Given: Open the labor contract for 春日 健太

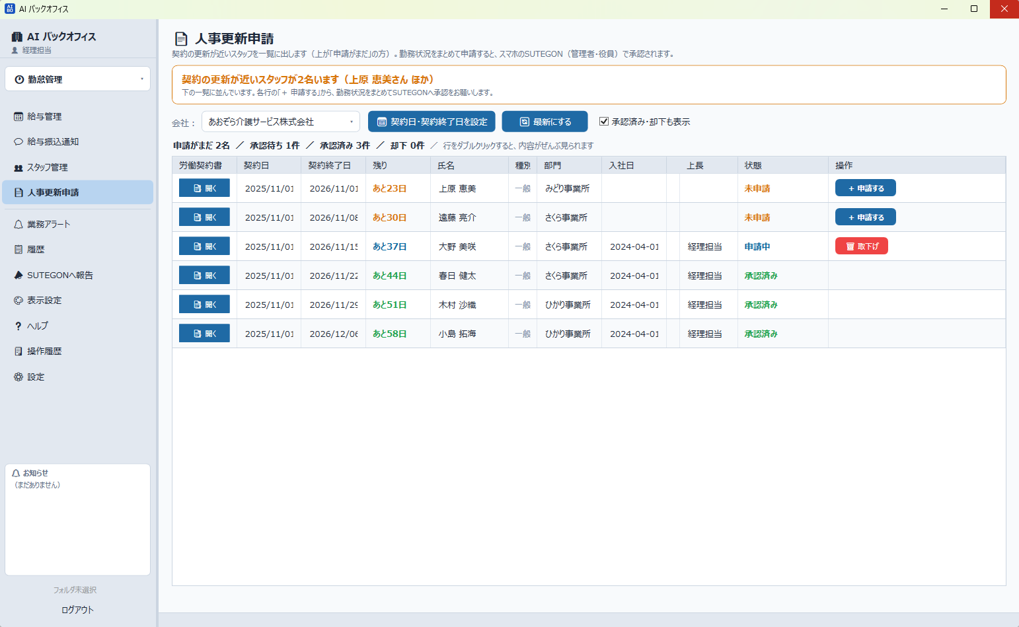Looking at the screenshot, I should click(x=204, y=276).
